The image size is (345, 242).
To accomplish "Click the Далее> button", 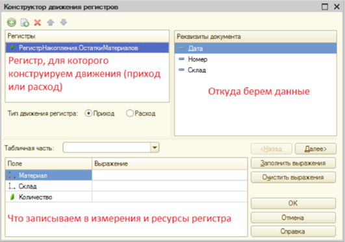I will pos(316,149).
